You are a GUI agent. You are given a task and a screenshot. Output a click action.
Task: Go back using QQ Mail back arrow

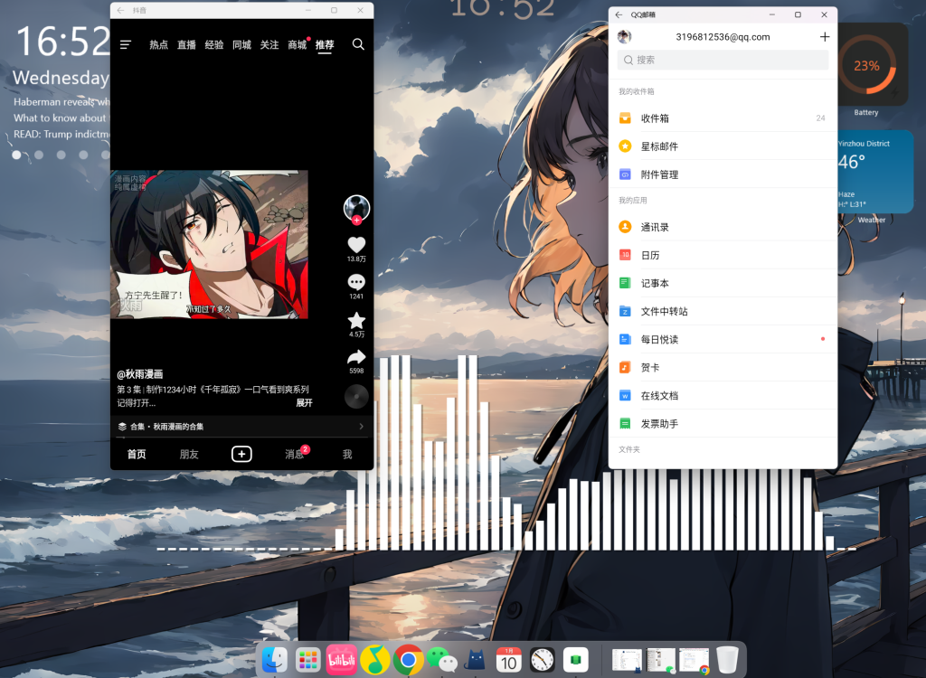coord(619,14)
